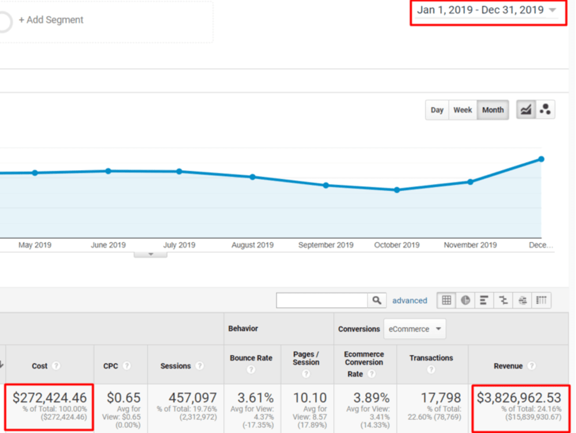576x433 pixels.
Task: Sort by Bounce Rate column header
Action: coord(251,358)
